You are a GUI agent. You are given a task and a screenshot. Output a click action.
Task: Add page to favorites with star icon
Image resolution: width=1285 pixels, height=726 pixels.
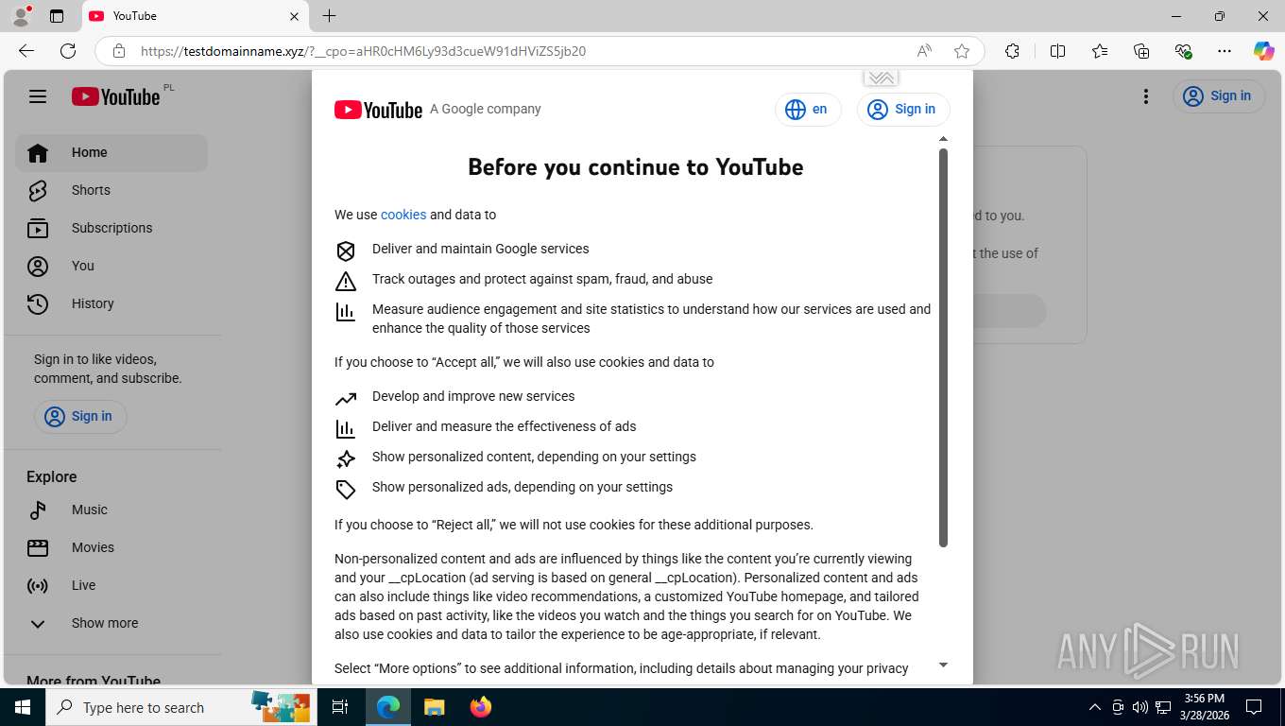click(962, 51)
